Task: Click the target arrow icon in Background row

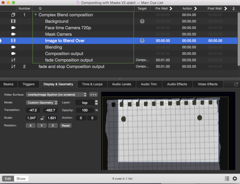Action: click(142, 21)
